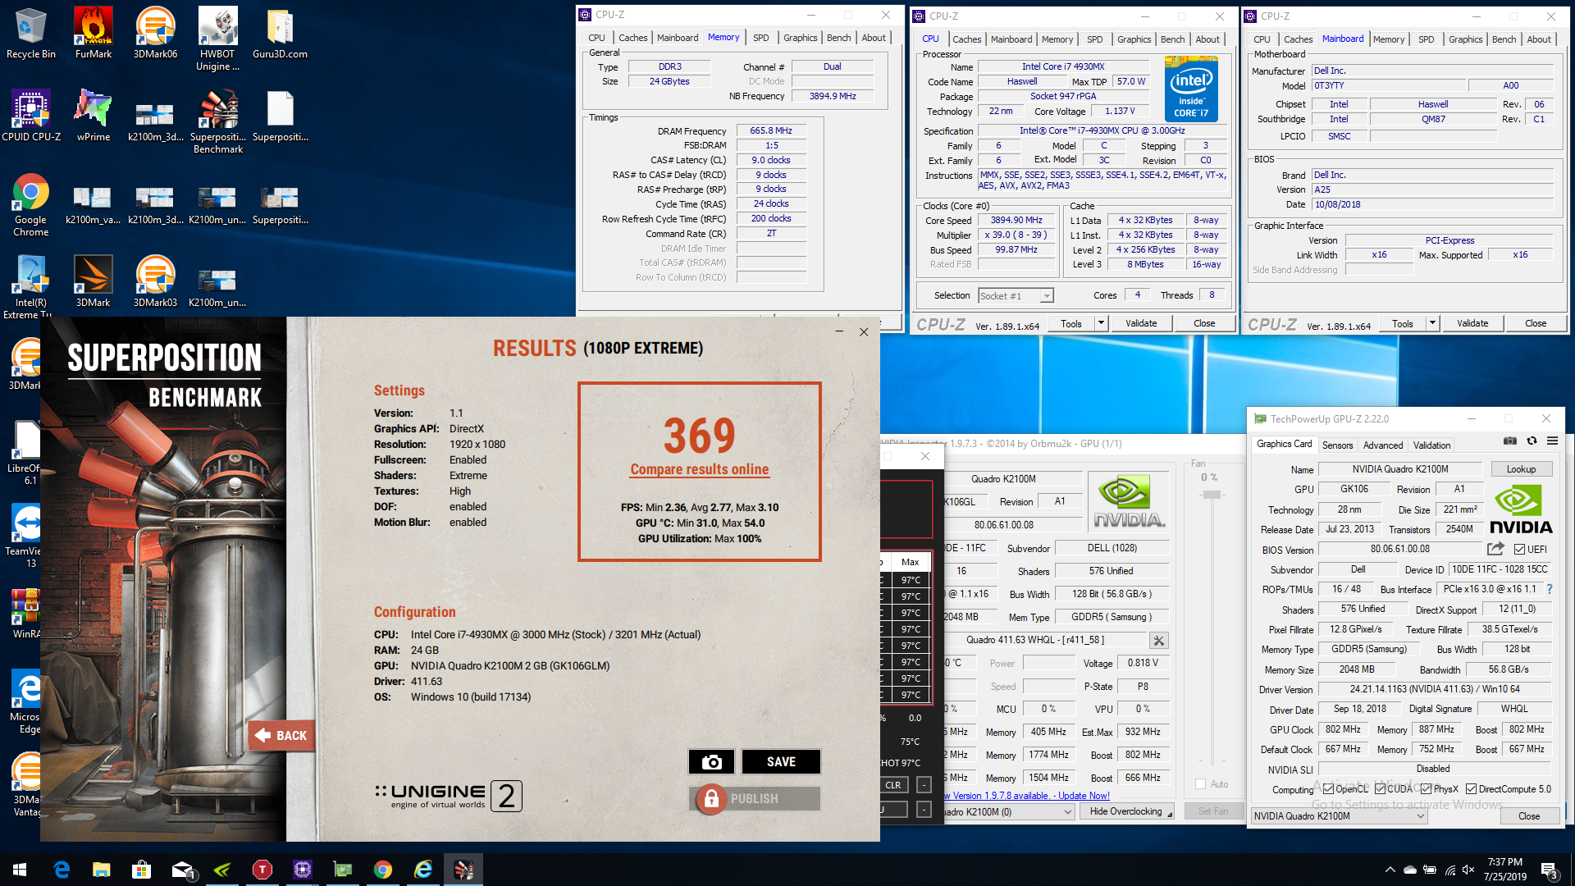Click the GPU-Z refresh icon
Viewport: 1575px width, 886px height.
tap(1532, 441)
